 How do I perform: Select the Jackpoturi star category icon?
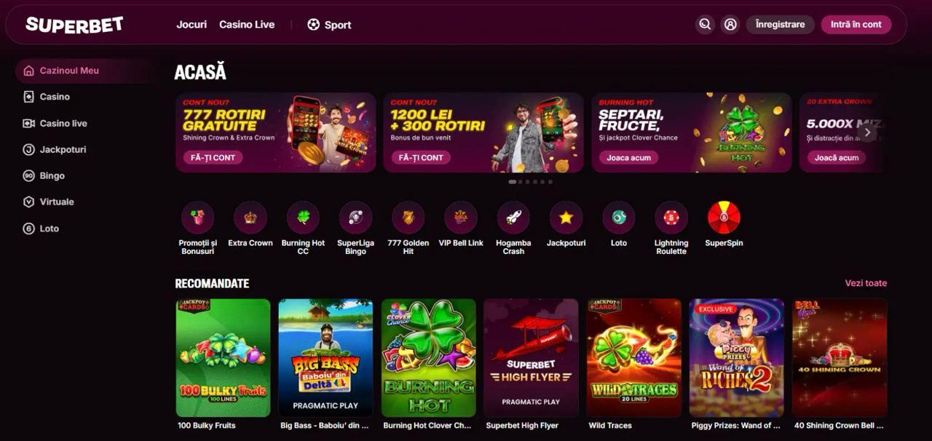[x=566, y=217]
